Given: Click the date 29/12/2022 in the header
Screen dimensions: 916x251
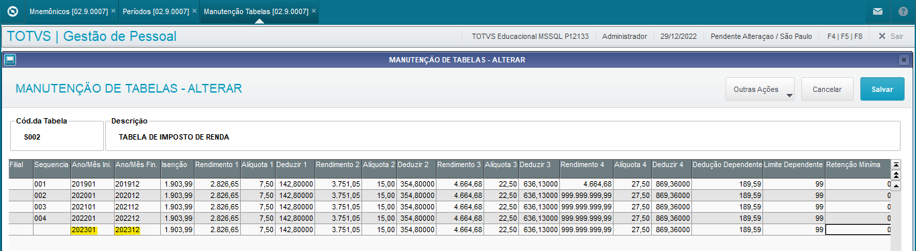Looking at the screenshot, I should pos(679,36).
